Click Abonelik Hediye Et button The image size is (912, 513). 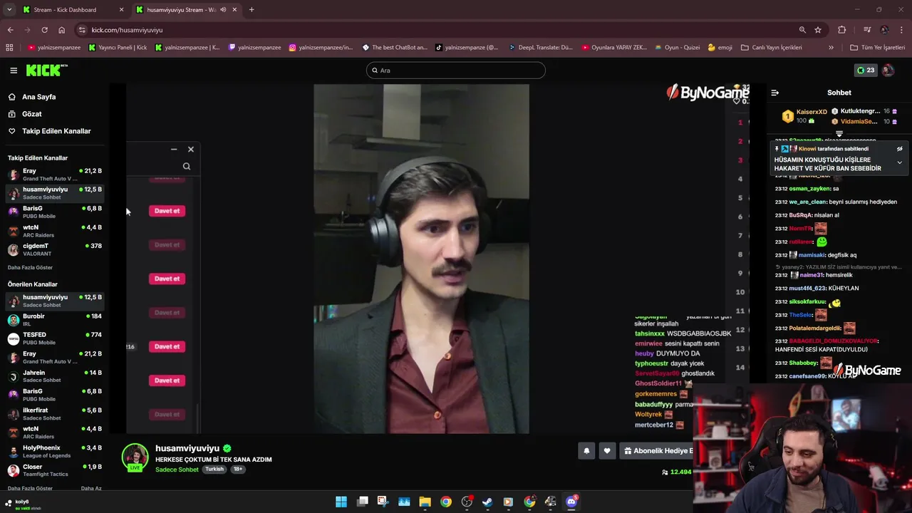656,450
